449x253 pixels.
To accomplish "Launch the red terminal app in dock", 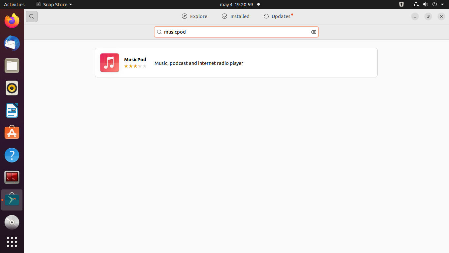I will point(12,178).
